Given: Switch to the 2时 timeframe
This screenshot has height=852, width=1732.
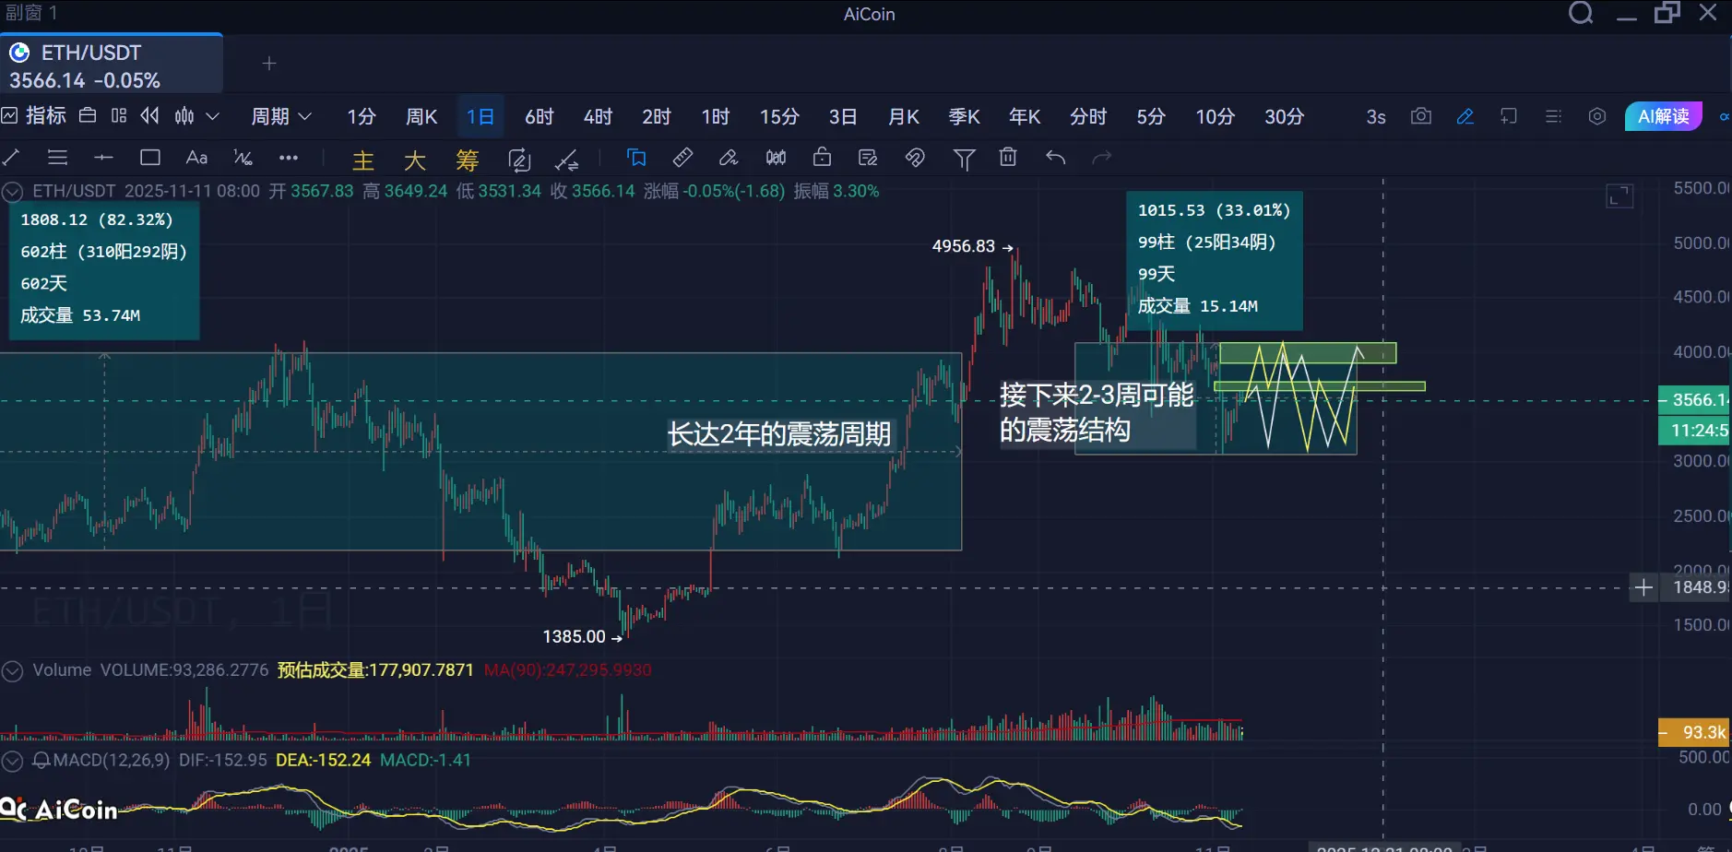Looking at the screenshot, I should tap(657, 116).
